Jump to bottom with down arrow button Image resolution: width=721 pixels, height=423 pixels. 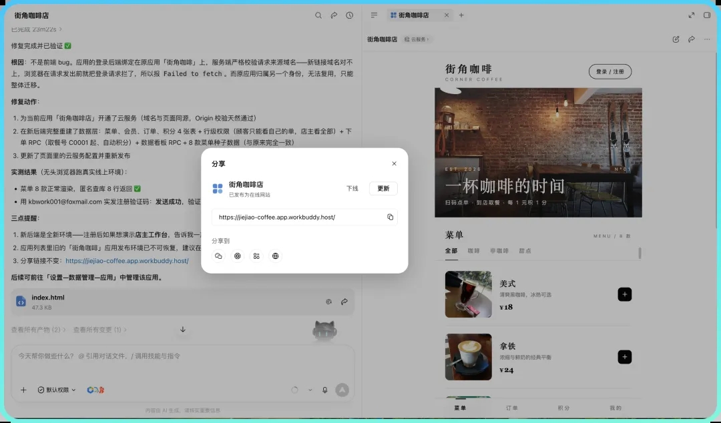[182, 329]
